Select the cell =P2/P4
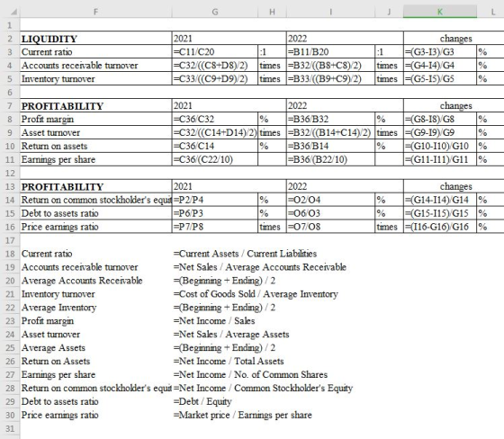Image resolution: width=504 pixels, height=439 pixels. [x=215, y=200]
